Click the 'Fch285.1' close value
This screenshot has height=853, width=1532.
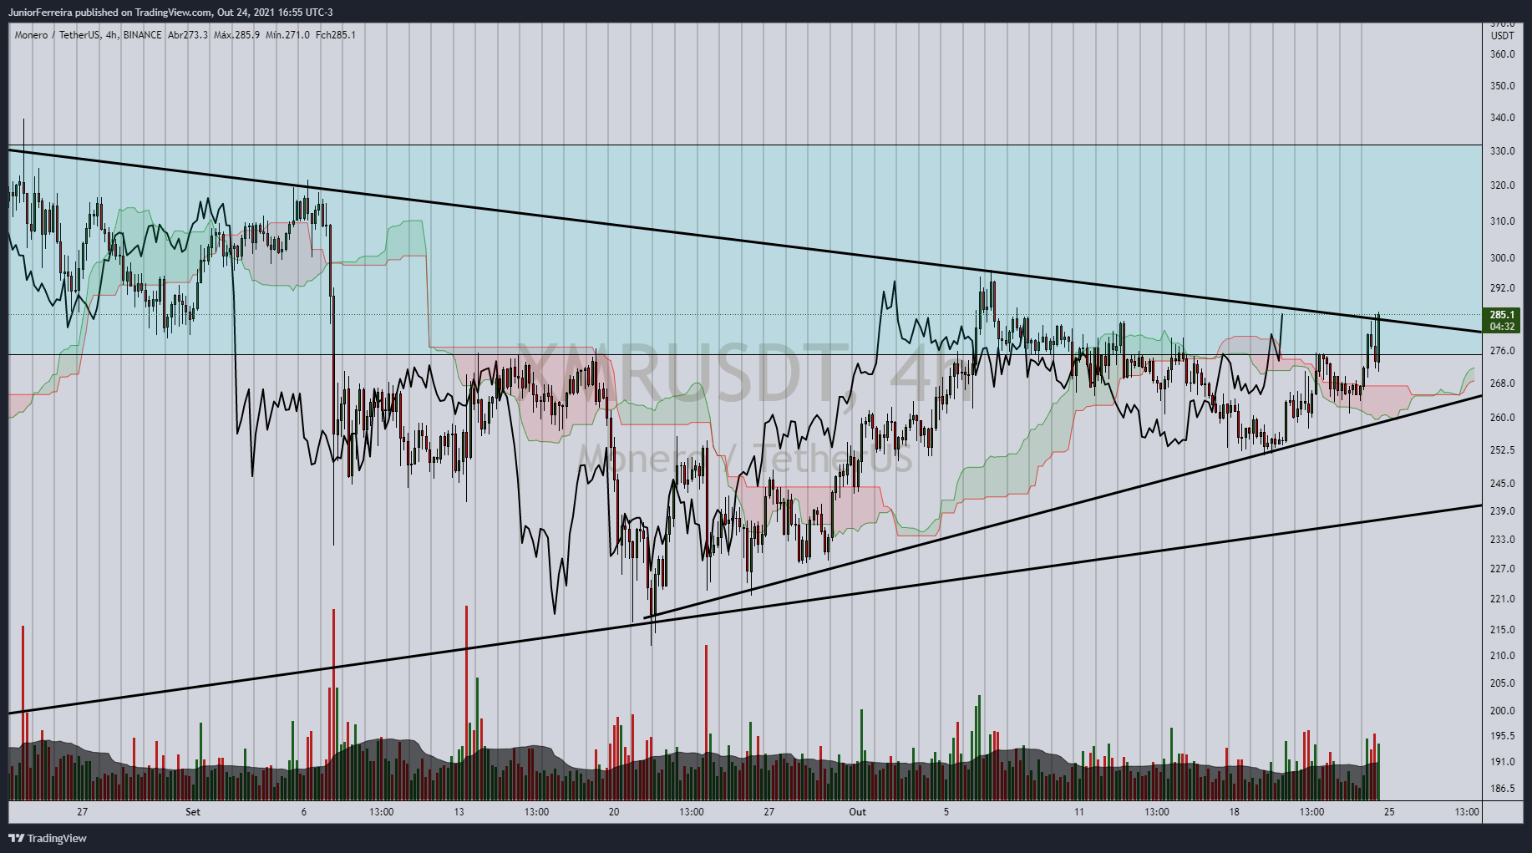pyautogui.click(x=336, y=35)
